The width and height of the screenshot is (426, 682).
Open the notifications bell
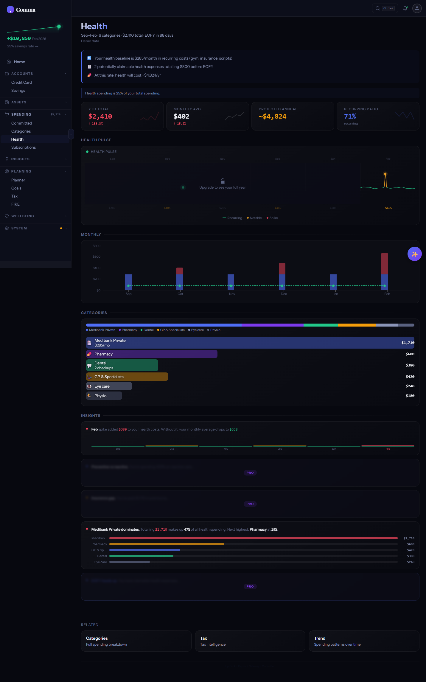click(x=405, y=8)
